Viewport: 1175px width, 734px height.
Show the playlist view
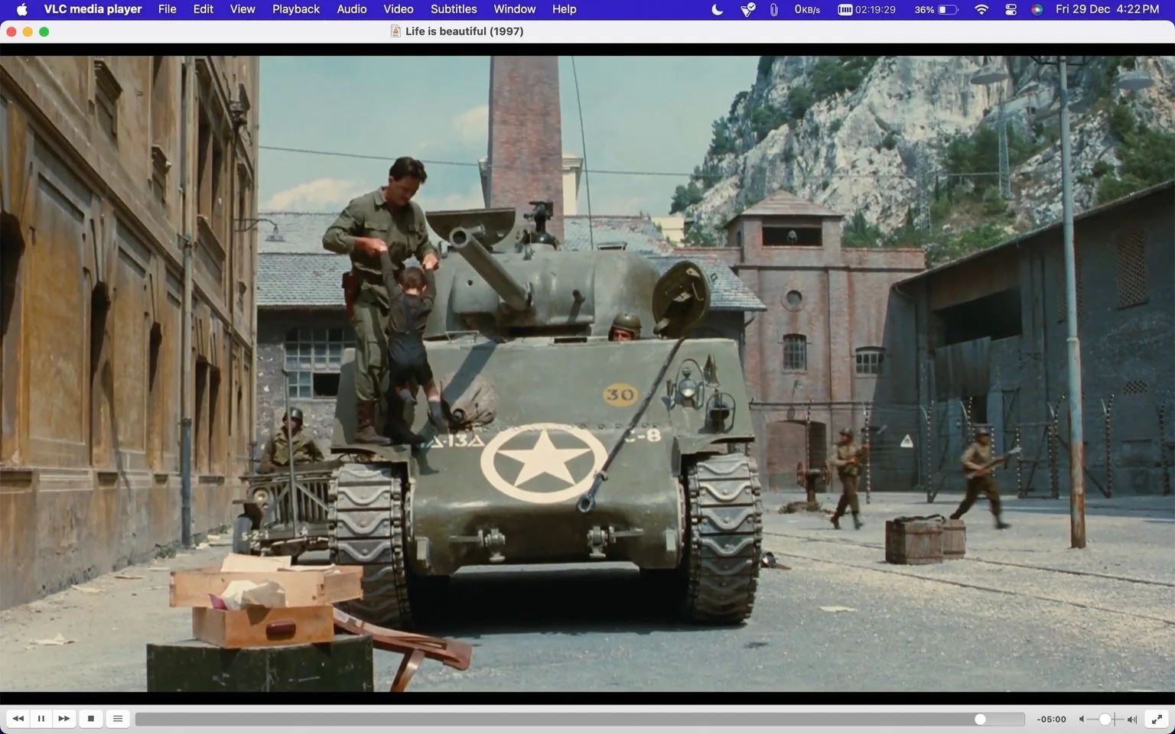pyautogui.click(x=118, y=719)
